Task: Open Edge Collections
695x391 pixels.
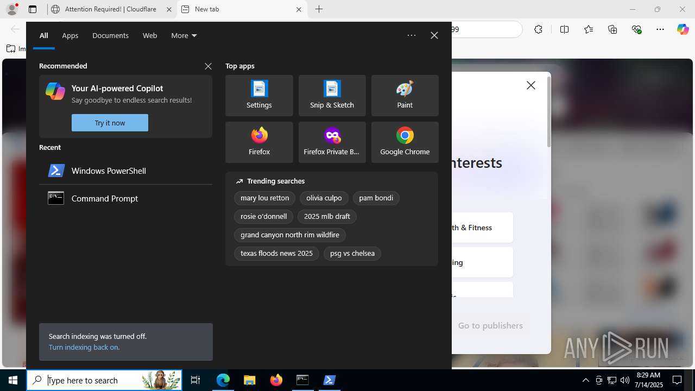Action: [612, 29]
